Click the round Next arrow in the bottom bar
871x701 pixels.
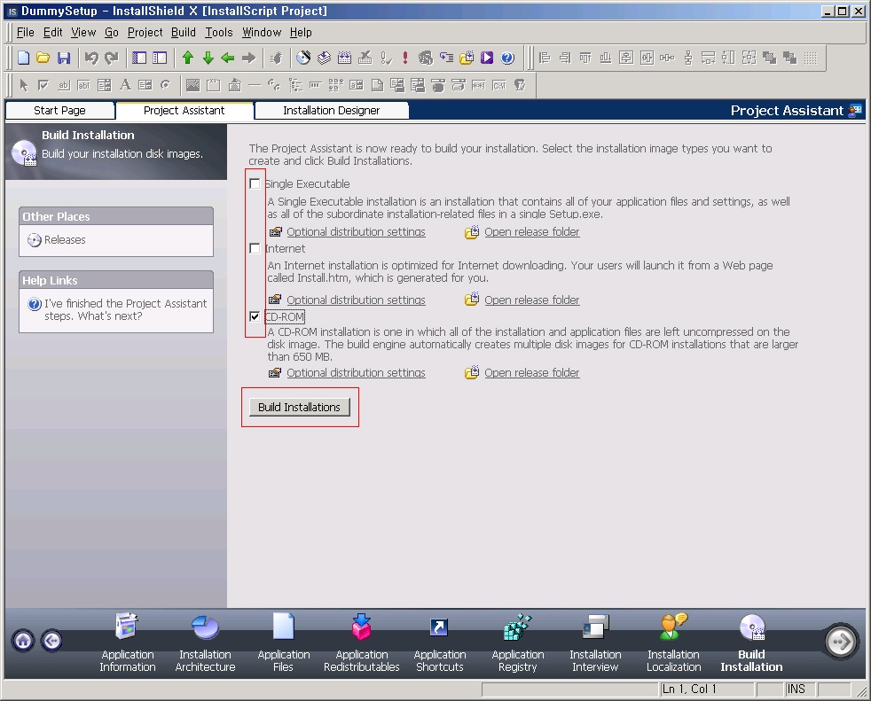pyautogui.click(x=841, y=641)
